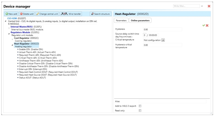Run Search structure
The width and height of the screenshot is (214, 116).
(101, 14)
